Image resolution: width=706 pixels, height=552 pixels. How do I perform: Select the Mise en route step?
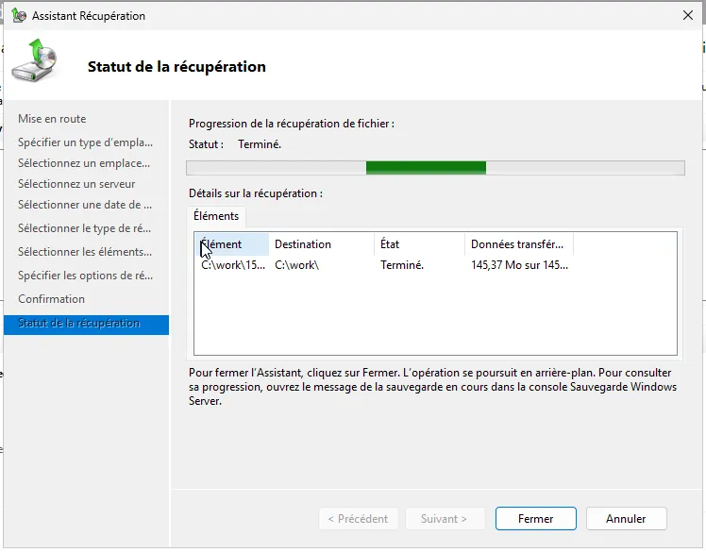pos(52,119)
